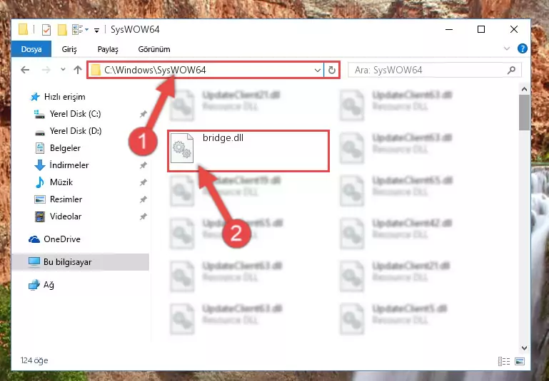The height and width of the screenshot is (381, 549).
Task: Click the pin icon next to Müzik
Action: [x=143, y=182]
